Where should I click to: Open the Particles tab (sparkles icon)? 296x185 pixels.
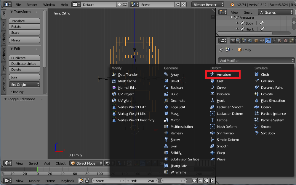(x=292, y=41)
